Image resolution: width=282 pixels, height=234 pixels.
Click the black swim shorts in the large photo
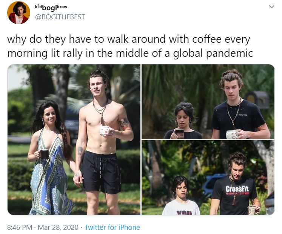point(101,172)
